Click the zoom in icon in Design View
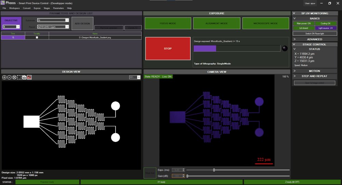This screenshot has width=342, height=185. point(4,77)
